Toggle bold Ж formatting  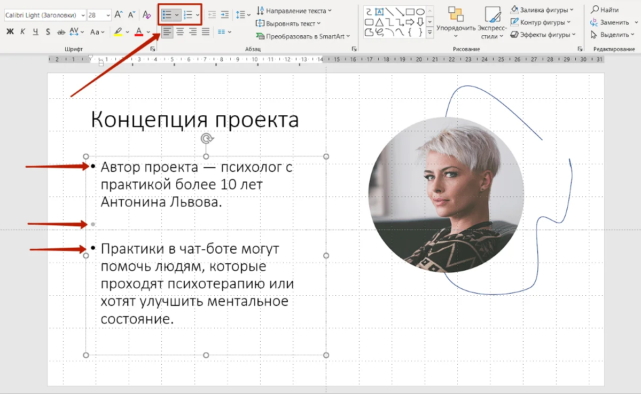[10, 32]
